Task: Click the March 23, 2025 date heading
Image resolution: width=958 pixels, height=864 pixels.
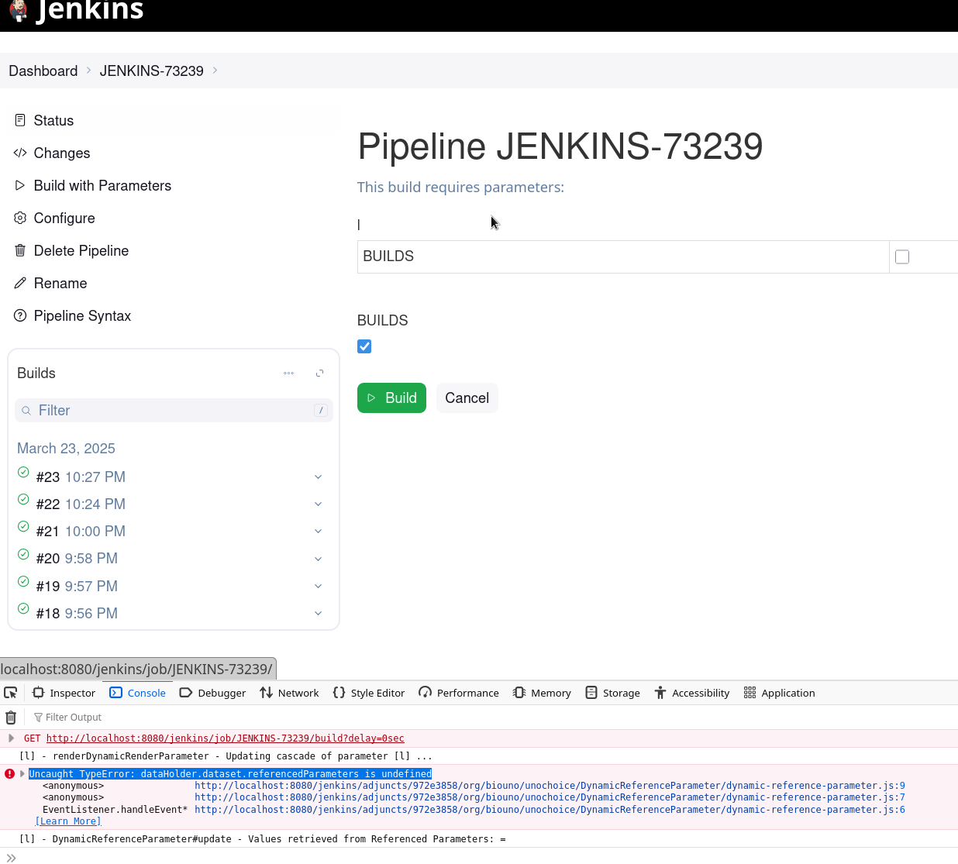Action: 66,449
